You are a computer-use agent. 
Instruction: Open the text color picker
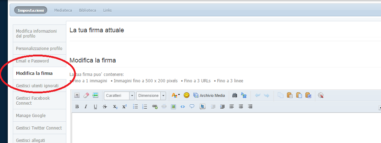coord(176,95)
